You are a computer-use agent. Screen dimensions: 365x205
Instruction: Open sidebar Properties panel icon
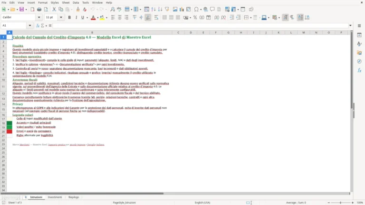click(x=359, y=35)
